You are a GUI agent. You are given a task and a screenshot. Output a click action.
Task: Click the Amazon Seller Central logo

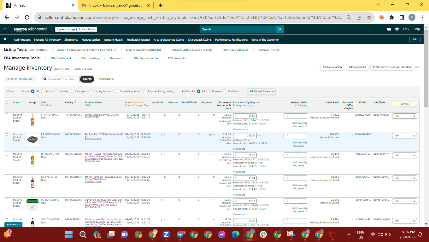tap(30, 29)
